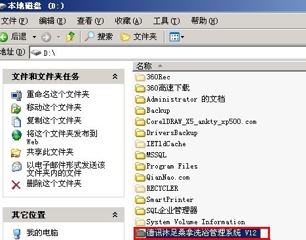
Task: Click 将这个文件夹发布到 Web link
Action: [x=62, y=138]
